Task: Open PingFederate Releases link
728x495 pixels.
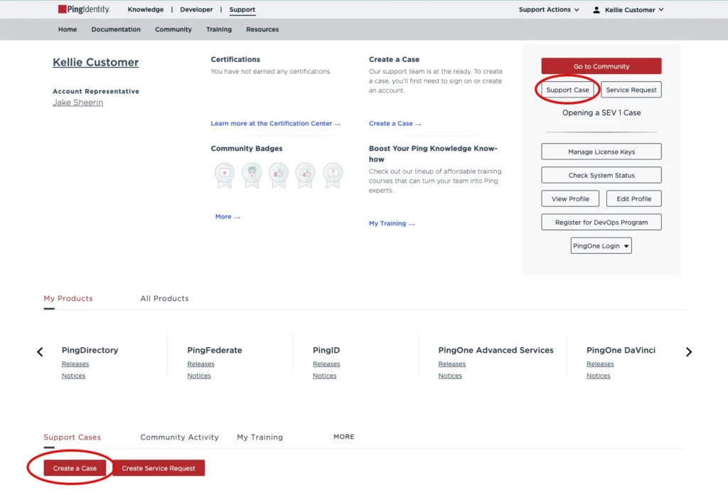Action: (200, 364)
